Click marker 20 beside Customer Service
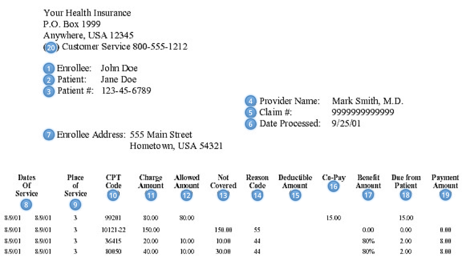 click(x=51, y=47)
